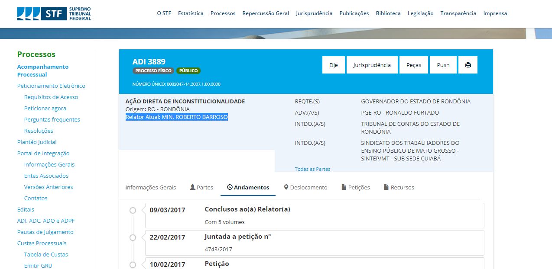The height and width of the screenshot is (269, 552).
Task: Select the Andamentos tab
Action: pyautogui.click(x=248, y=187)
